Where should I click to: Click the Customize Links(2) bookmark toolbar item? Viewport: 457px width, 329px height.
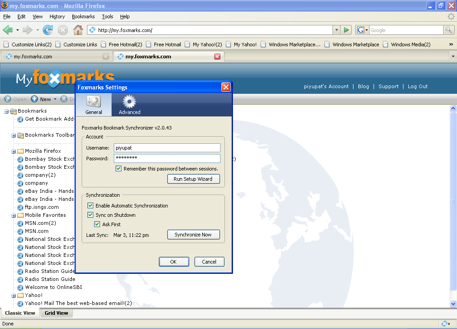click(x=27, y=45)
